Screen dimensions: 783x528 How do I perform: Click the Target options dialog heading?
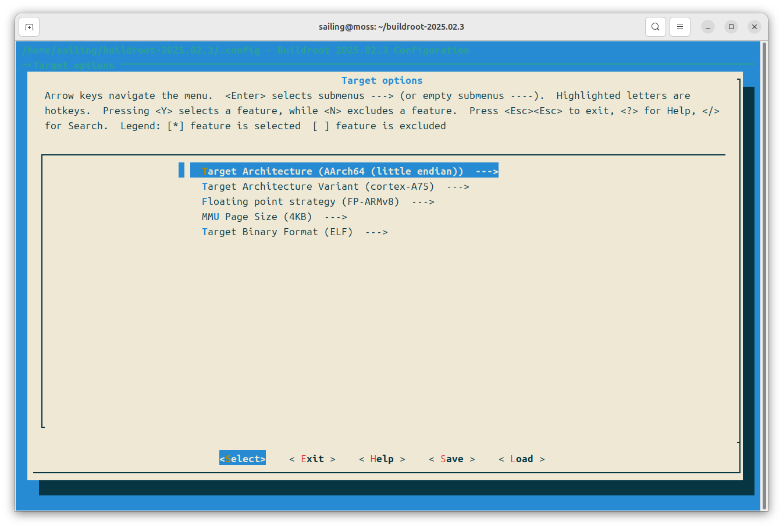tap(382, 80)
